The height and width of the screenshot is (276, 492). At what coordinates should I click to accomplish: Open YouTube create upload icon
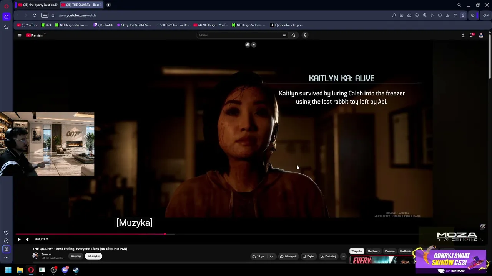click(x=463, y=35)
